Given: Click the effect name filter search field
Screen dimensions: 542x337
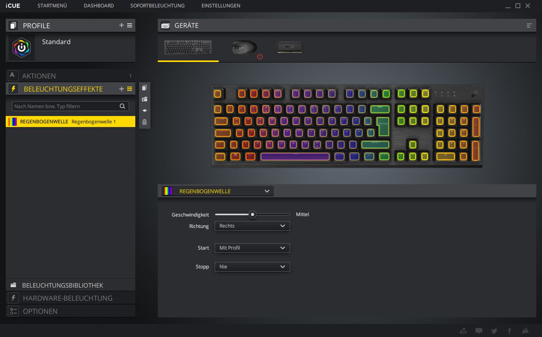Looking at the screenshot, I should 65,106.
